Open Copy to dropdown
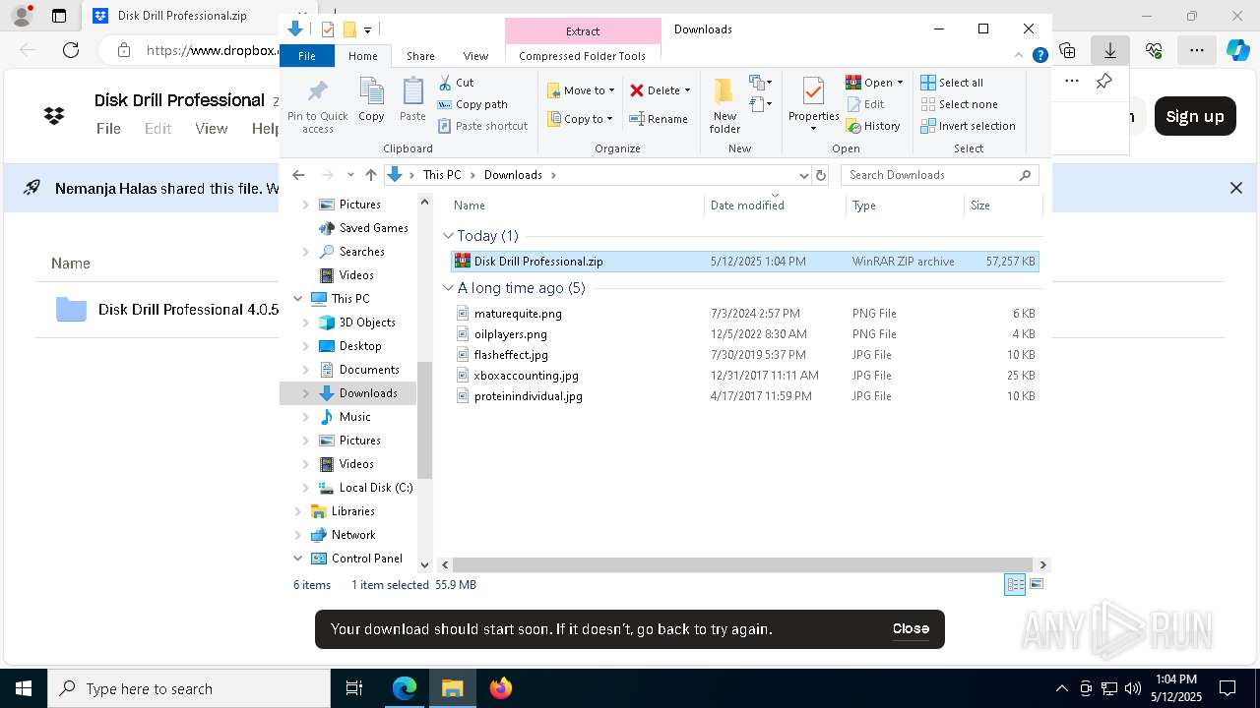Screen dimensions: 1260x708 581,119
